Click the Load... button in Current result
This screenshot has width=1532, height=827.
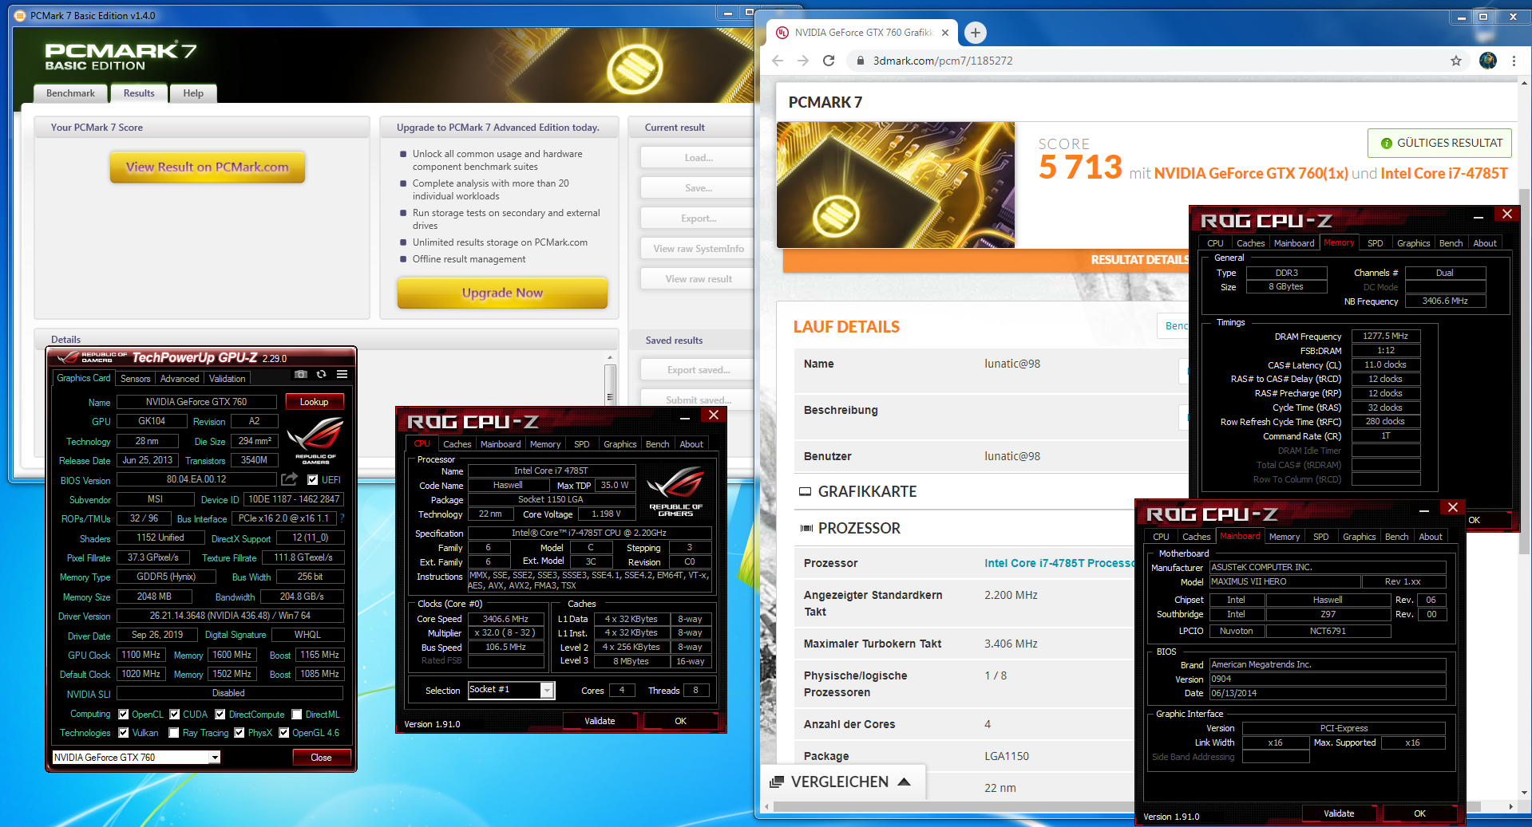click(698, 158)
